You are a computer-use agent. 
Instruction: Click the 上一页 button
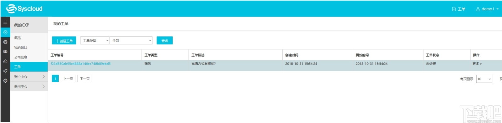click(68, 79)
